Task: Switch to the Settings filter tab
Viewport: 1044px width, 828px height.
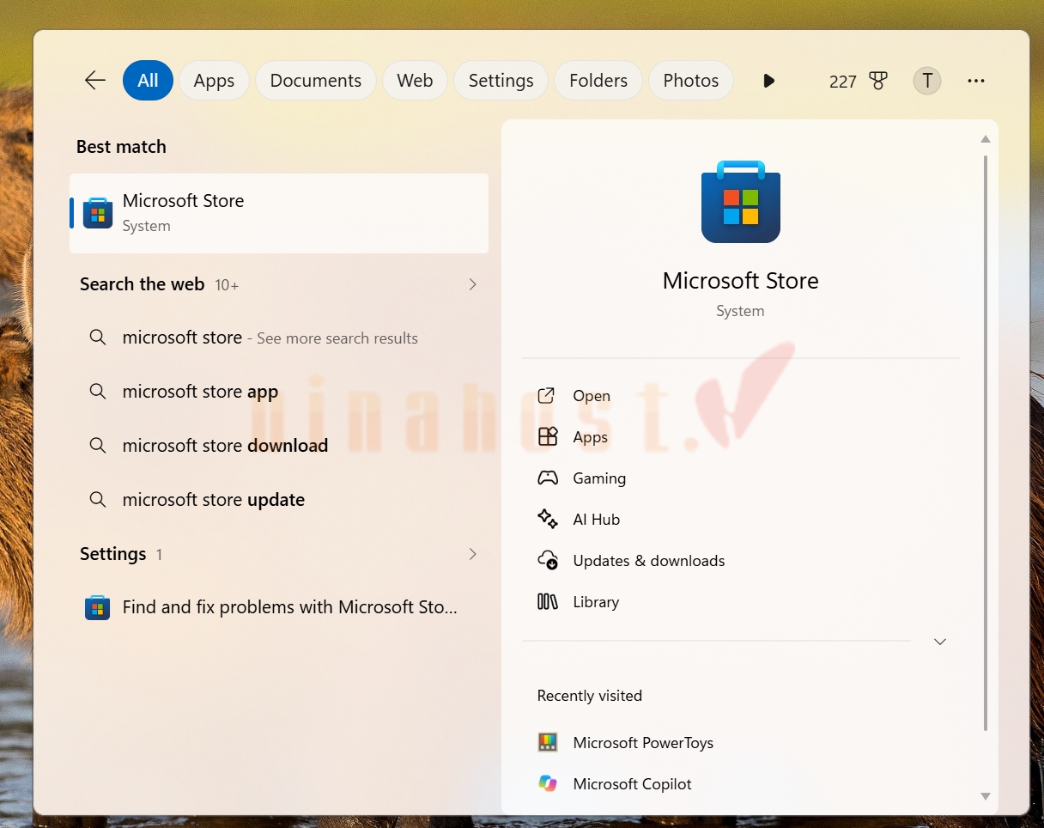Action: coord(501,81)
